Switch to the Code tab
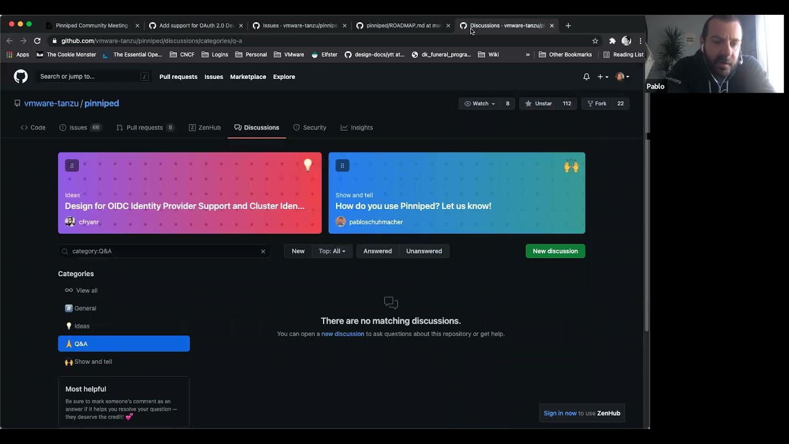The width and height of the screenshot is (789, 444). [33, 128]
